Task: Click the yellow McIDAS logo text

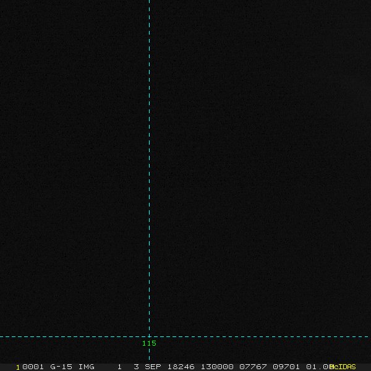Action: [x=344, y=367]
